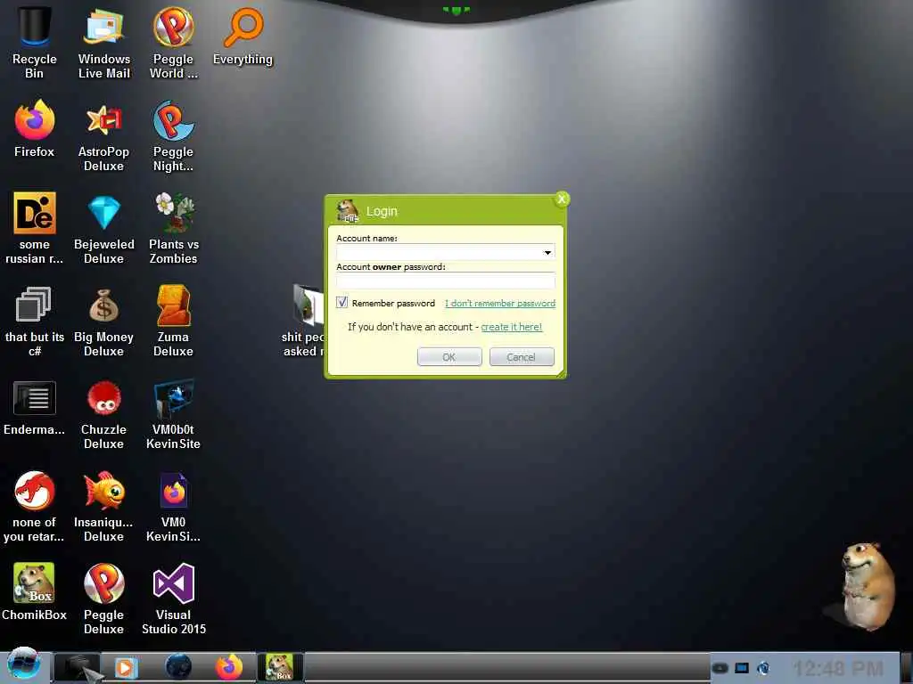Select the 'some russian r...' desktop icon
Image resolution: width=913 pixels, height=684 pixels.
[x=35, y=228]
